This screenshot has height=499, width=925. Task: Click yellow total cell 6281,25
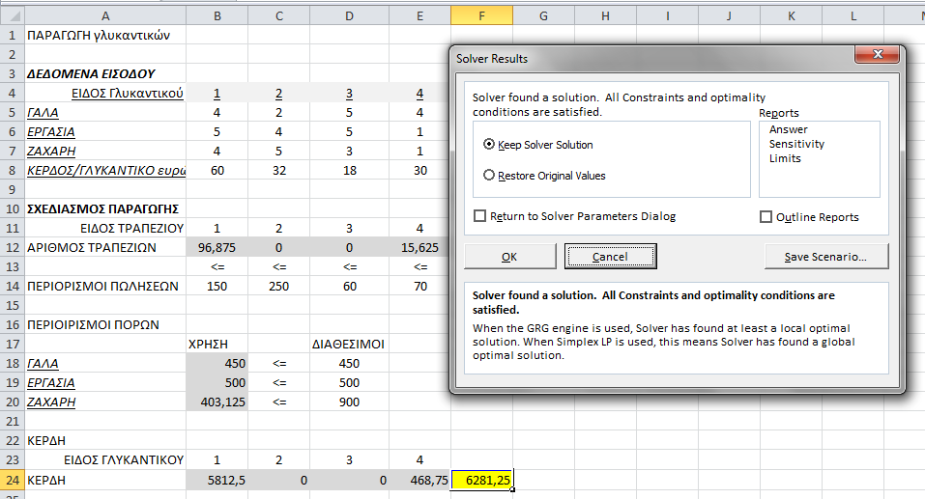tap(481, 480)
